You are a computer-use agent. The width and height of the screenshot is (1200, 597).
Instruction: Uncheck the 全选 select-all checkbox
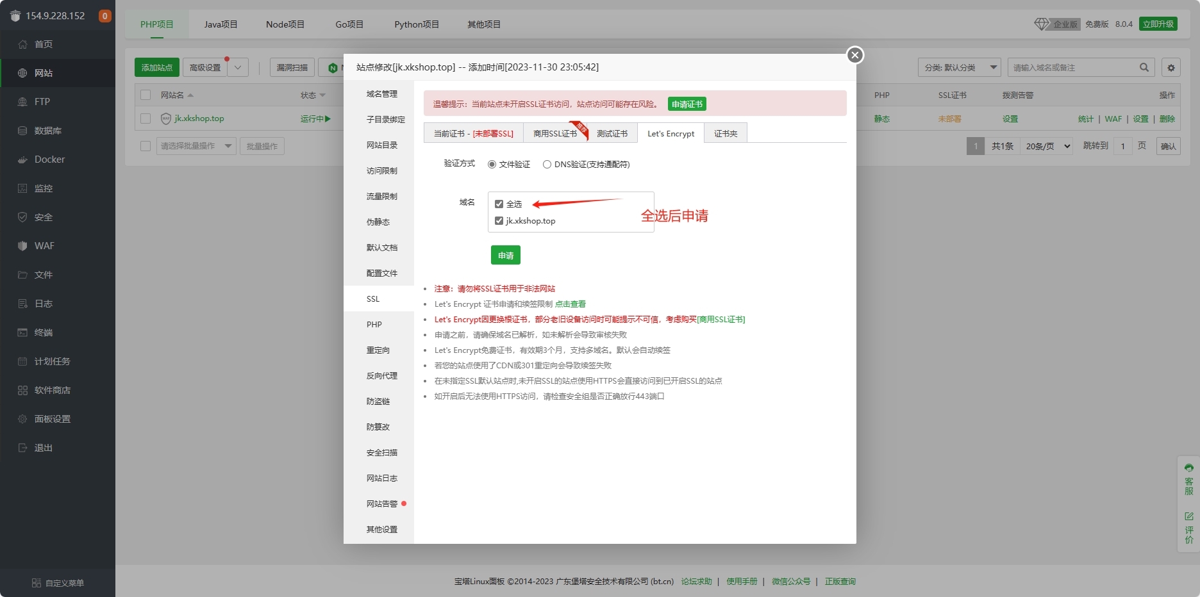click(499, 204)
